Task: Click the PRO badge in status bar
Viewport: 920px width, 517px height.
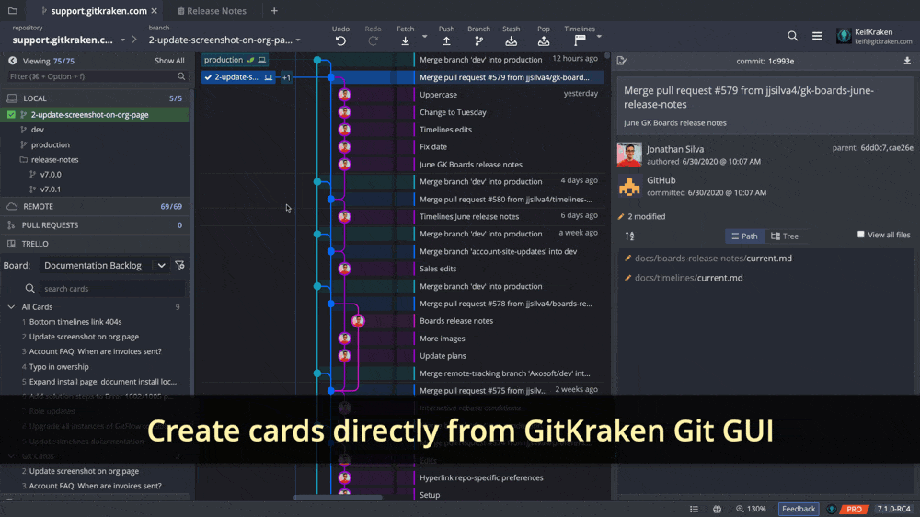Action: [x=854, y=509]
